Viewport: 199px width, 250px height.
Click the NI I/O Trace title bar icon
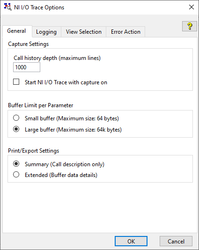click(7, 7)
